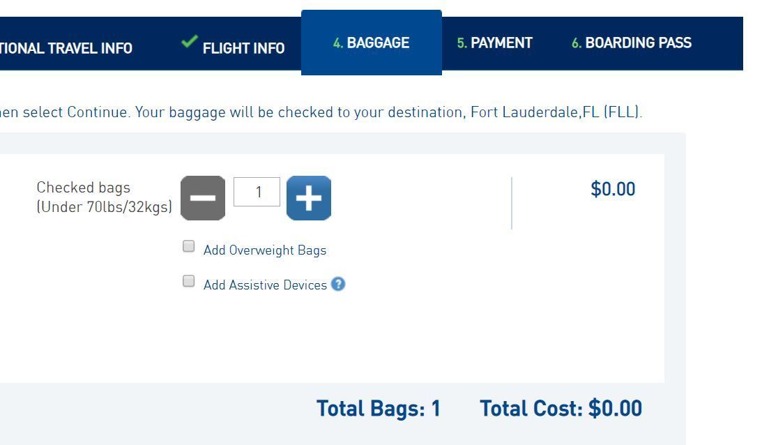The image size is (762, 445).
Task: Click the Add Assistive Devices label
Action: (x=265, y=285)
